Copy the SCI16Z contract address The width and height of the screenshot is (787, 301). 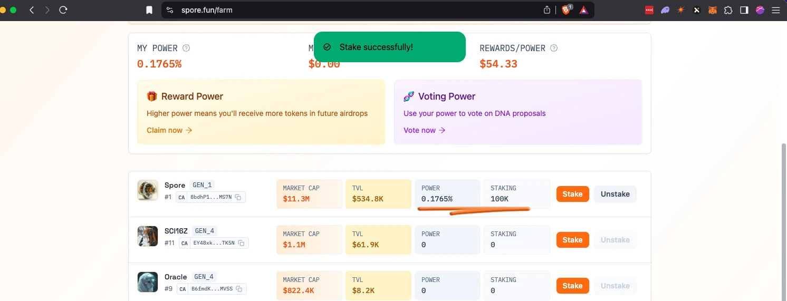click(x=241, y=243)
